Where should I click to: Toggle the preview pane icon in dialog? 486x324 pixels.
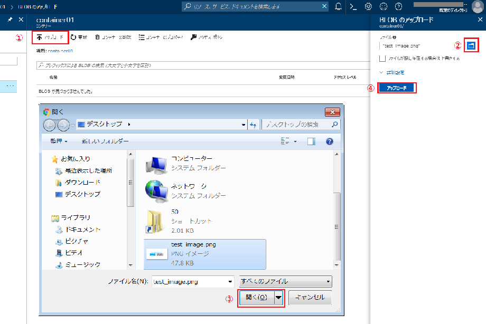[x=311, y=141]
